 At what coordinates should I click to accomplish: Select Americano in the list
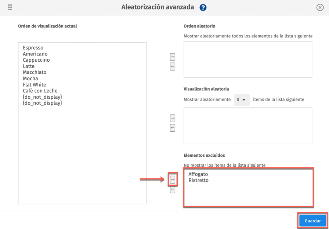pyautogui.click(x=35, y=54)
